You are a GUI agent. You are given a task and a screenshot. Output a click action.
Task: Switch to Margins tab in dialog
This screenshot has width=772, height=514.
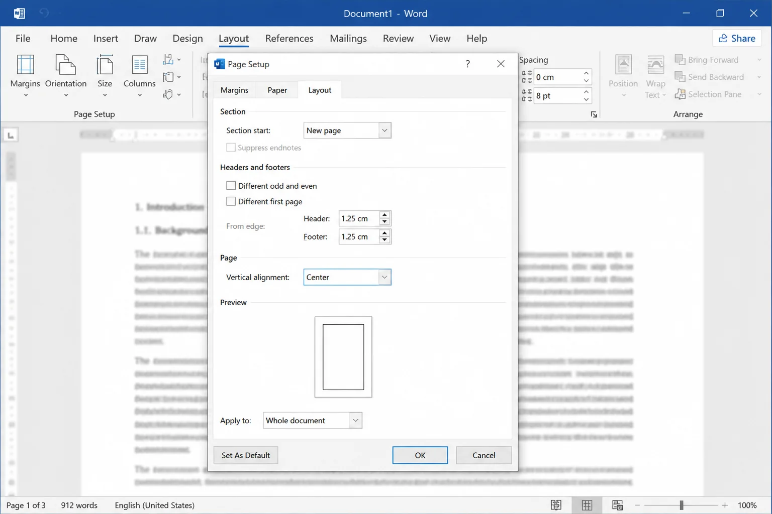click(x=234, y=90)
